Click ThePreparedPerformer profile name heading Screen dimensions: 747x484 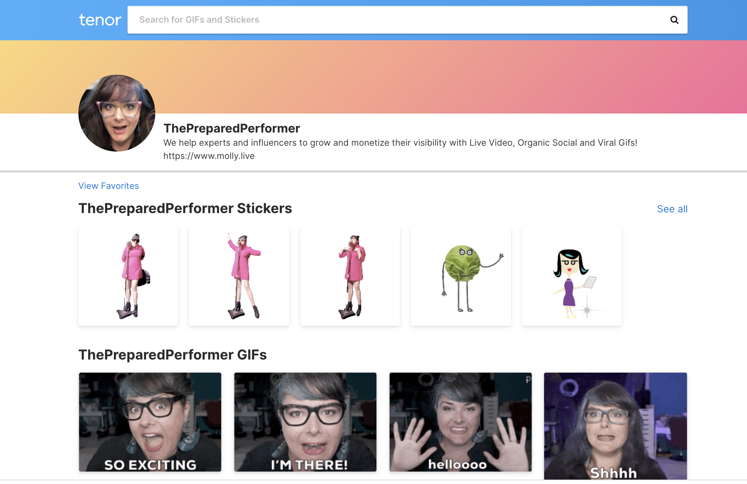(231, 129)
